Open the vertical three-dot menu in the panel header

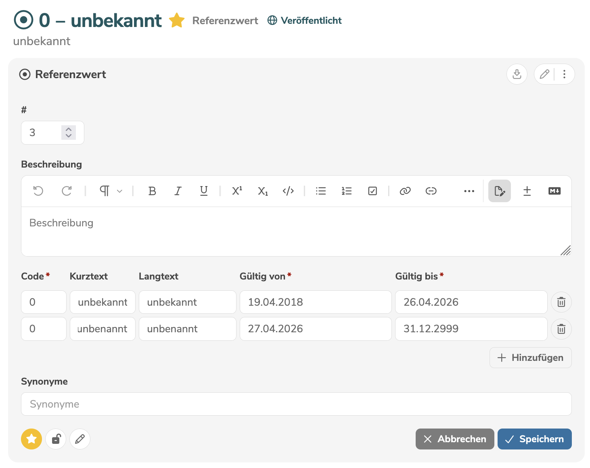pos(564,74)
